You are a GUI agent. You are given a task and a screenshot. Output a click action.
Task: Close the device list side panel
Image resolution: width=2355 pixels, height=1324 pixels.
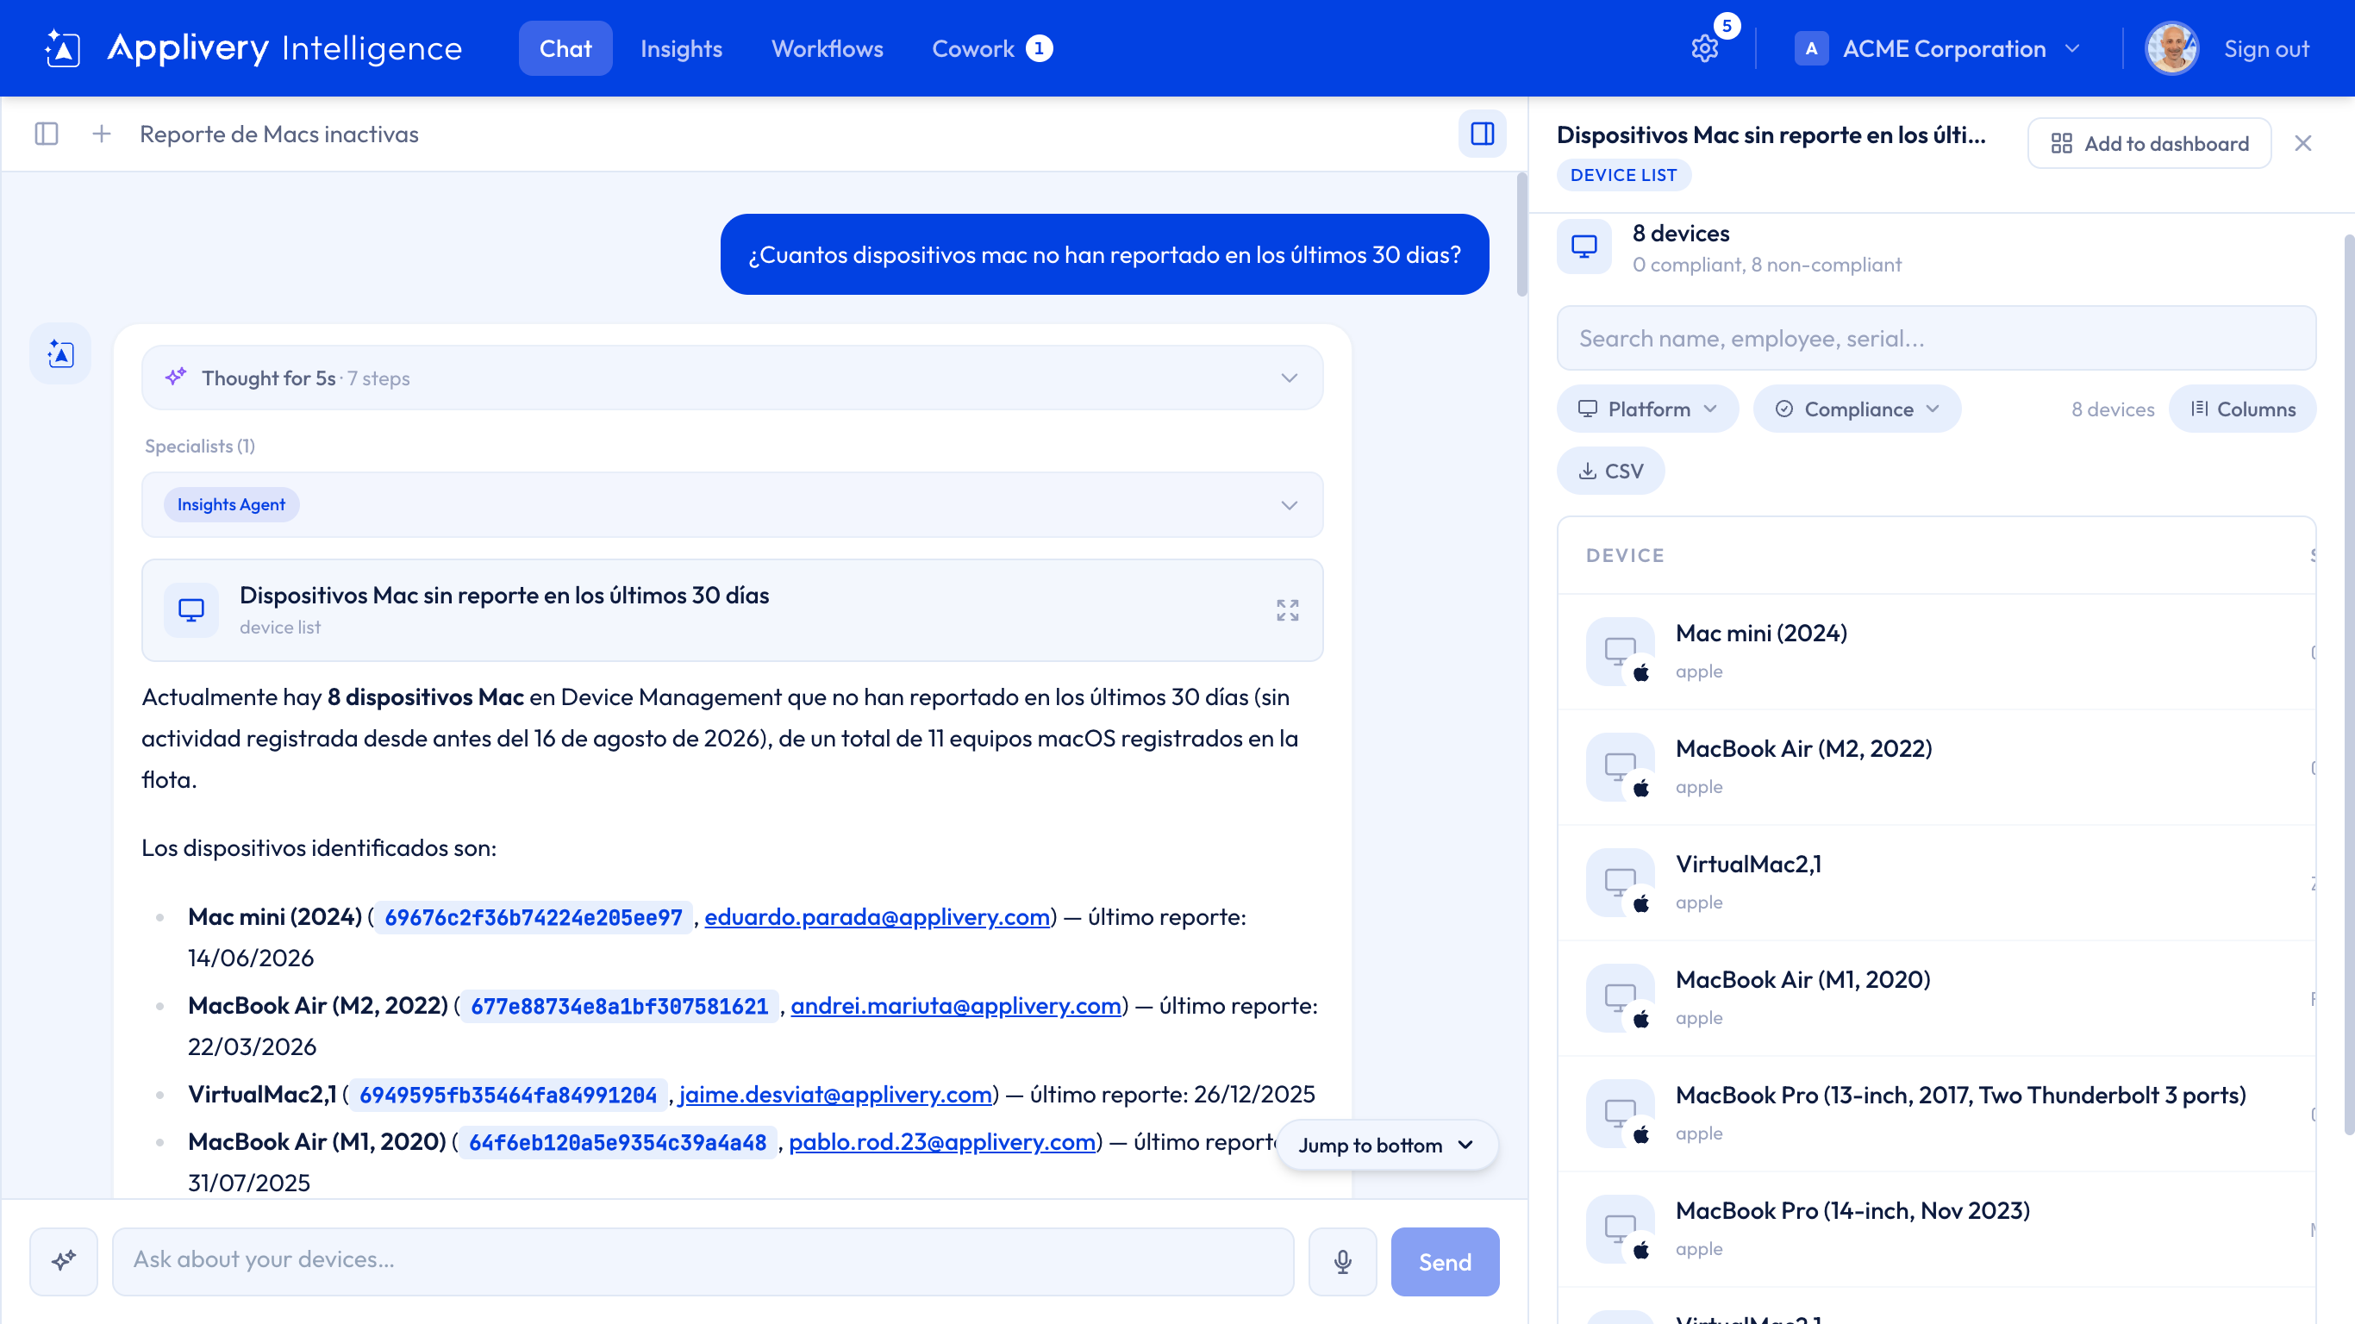click(2303, 144)
